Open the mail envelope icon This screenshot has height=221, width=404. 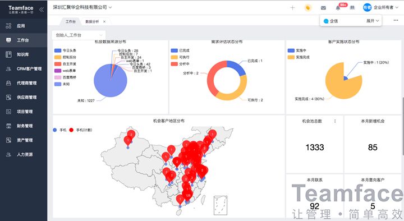click(323, 8)
